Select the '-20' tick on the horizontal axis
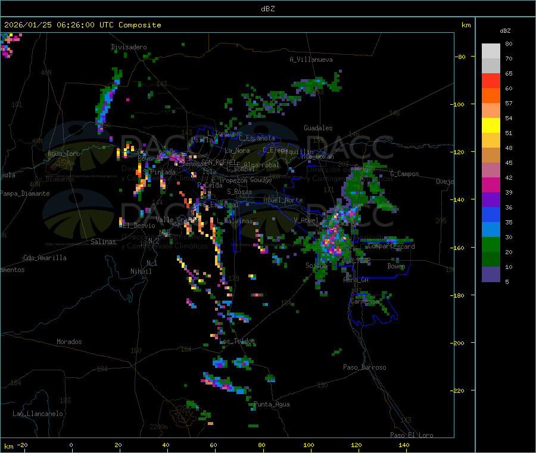 [23, 445]
